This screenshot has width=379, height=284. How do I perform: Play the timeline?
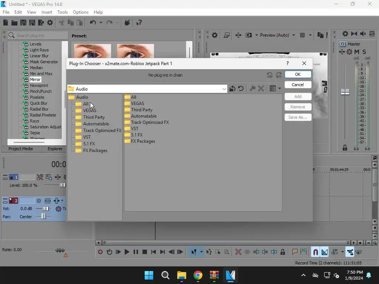coord(127,252)
